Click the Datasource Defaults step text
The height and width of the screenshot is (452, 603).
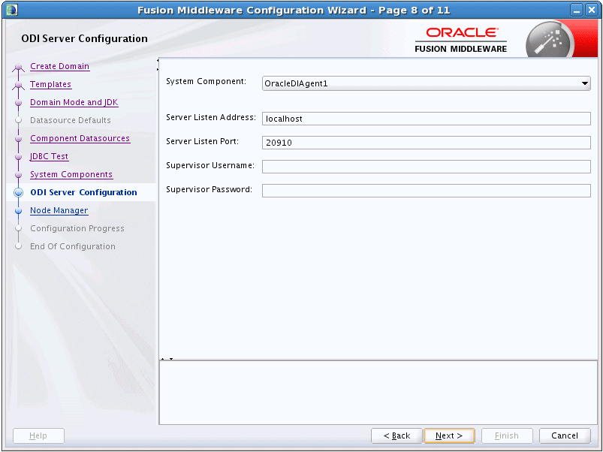click(x=71, y=120)
